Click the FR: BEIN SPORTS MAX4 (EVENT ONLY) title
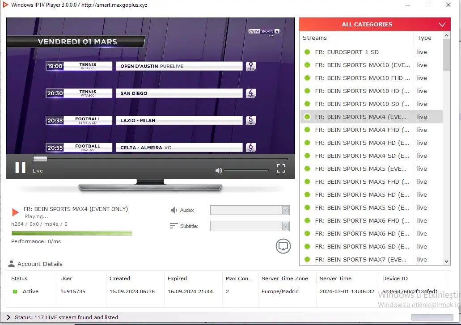 coord(76,209)
